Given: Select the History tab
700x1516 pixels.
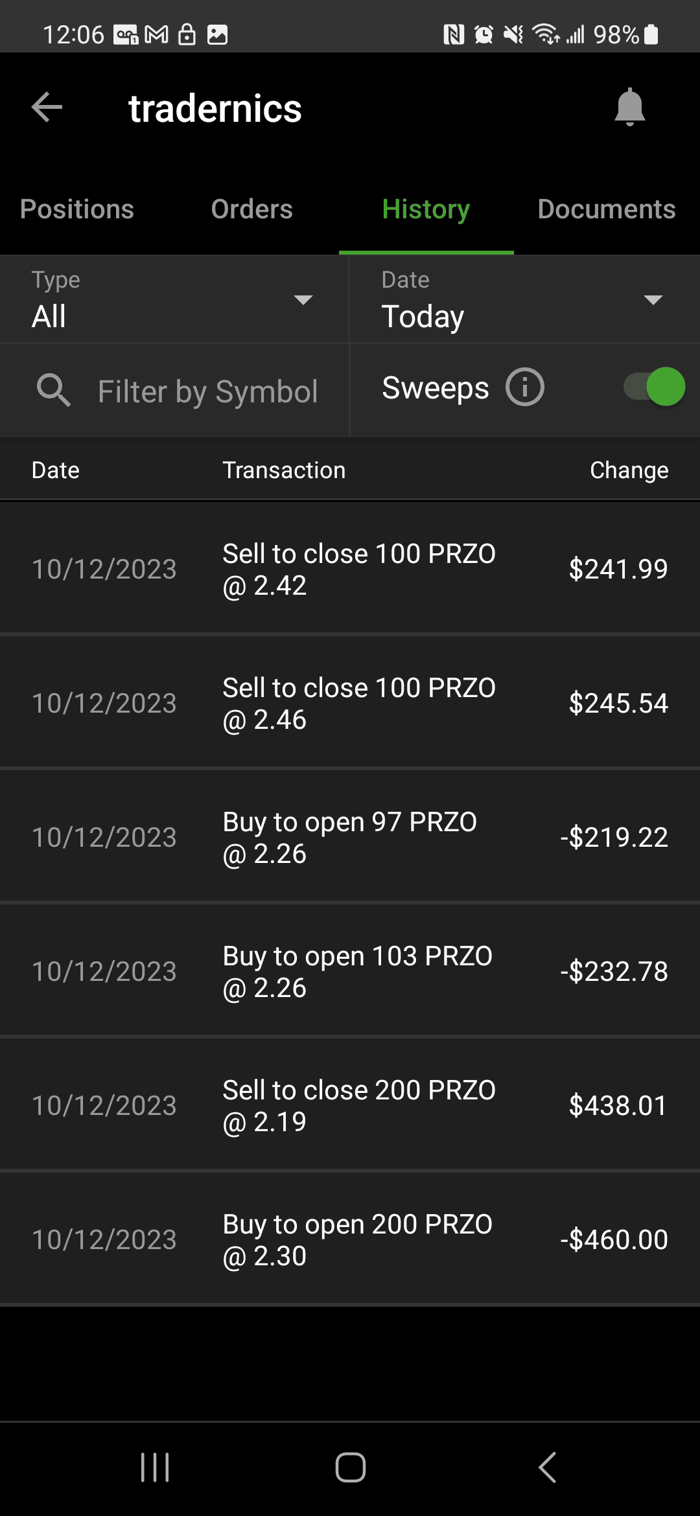Looking at the screenshot, I should point(426,209).
